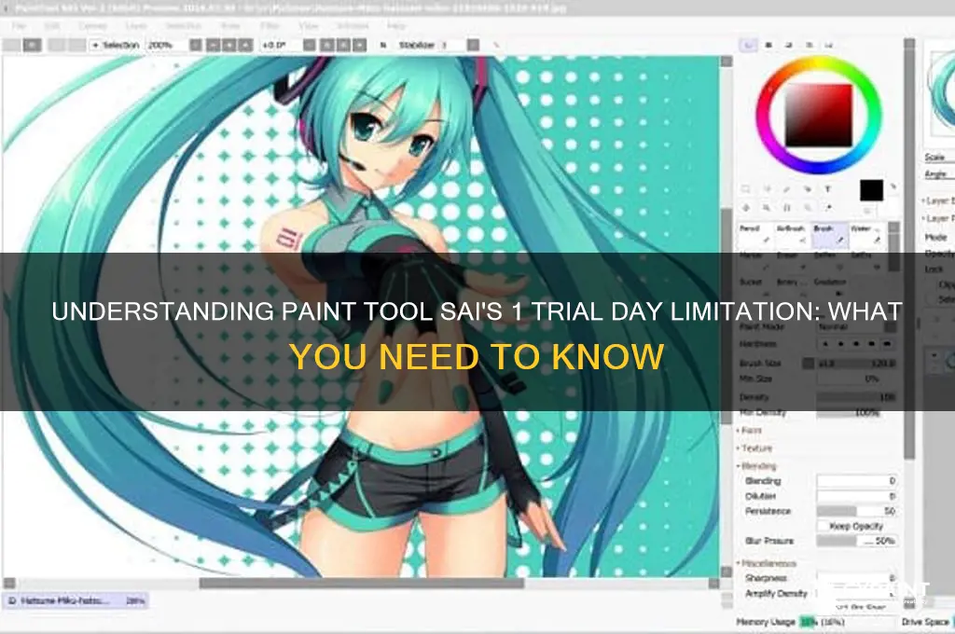
Task: Adjust the Blur Pressure slider
Action: pos(857,541)
